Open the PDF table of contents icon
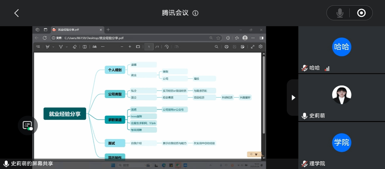Screen dimensions: 385x169 [x=38, y=47]
